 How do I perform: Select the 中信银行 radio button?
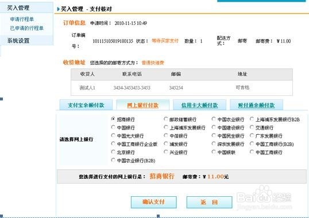point(166,135)
